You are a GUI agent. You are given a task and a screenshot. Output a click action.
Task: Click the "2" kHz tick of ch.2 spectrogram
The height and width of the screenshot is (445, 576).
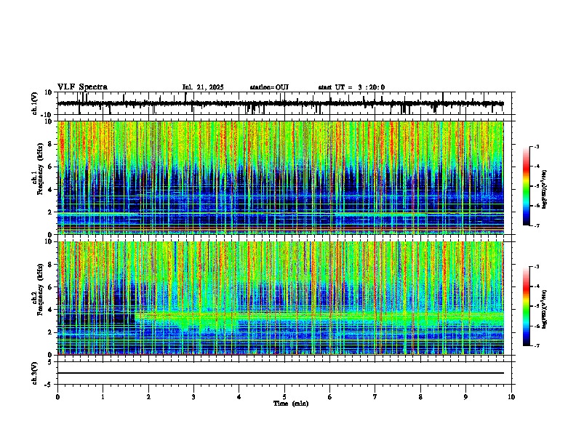coord(51,332)
